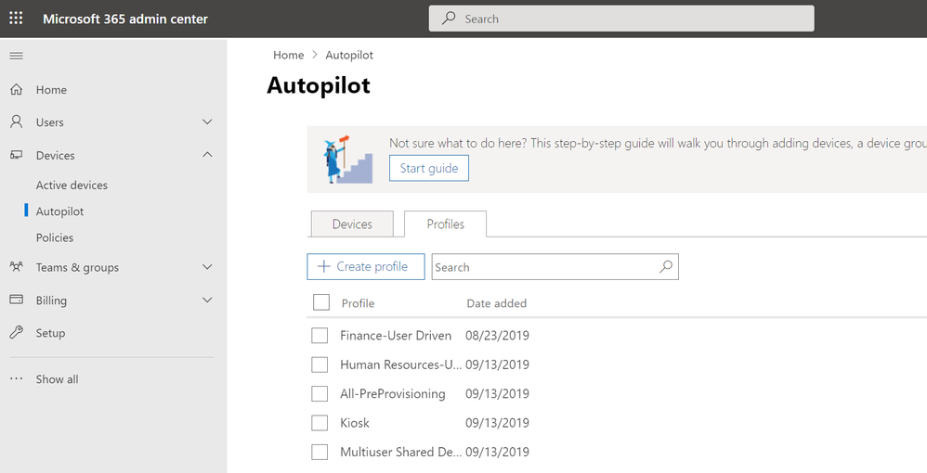Click the Teams & groups icon
927x473 pixels.
click(x=16, y=267)
